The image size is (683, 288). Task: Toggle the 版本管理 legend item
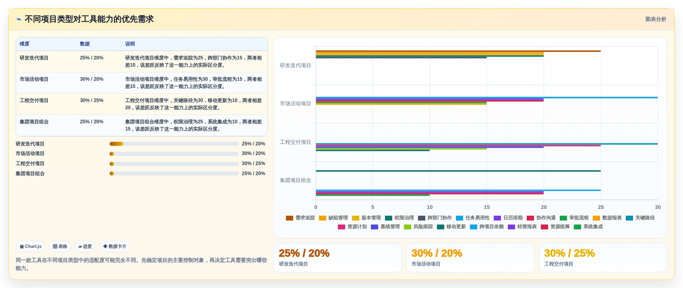click(366, 218)
